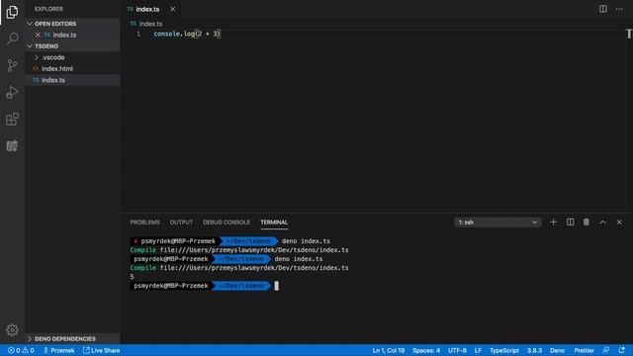633x356 pixels.
Task: Click the Deno status bar item
Action: [x=557, y=350]
